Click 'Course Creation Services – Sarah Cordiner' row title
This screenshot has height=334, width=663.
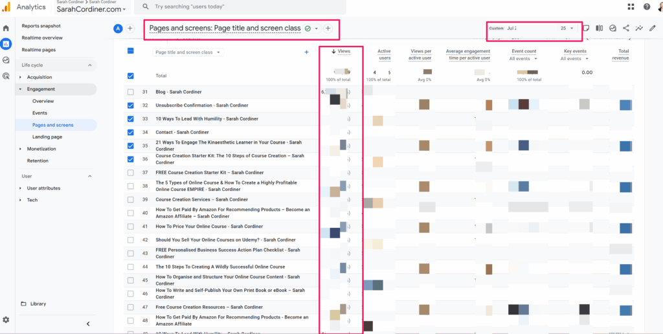[202, 199]
